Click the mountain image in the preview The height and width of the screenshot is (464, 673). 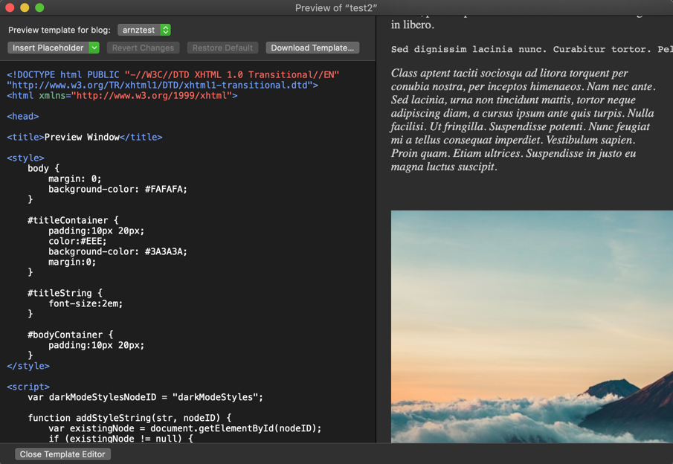531,327
